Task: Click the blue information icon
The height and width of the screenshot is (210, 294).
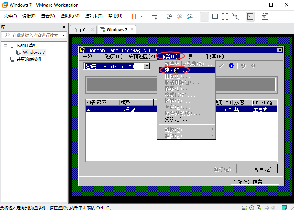Action: (231, 66)
